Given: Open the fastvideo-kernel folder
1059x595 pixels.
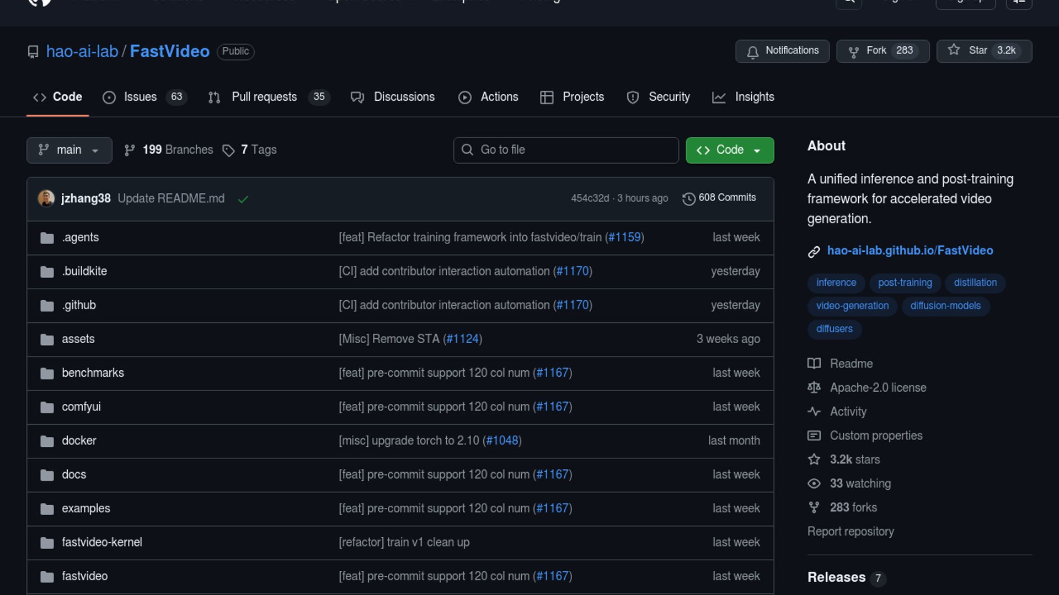Looking at the screenshot, I should pyautogui.click(x=101, y=543).
